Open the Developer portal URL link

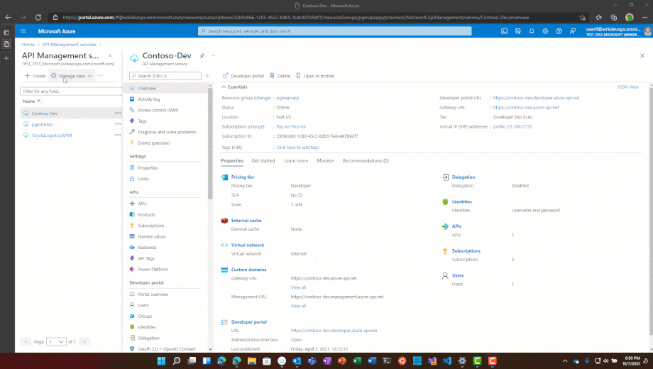[x=536, y=98]
